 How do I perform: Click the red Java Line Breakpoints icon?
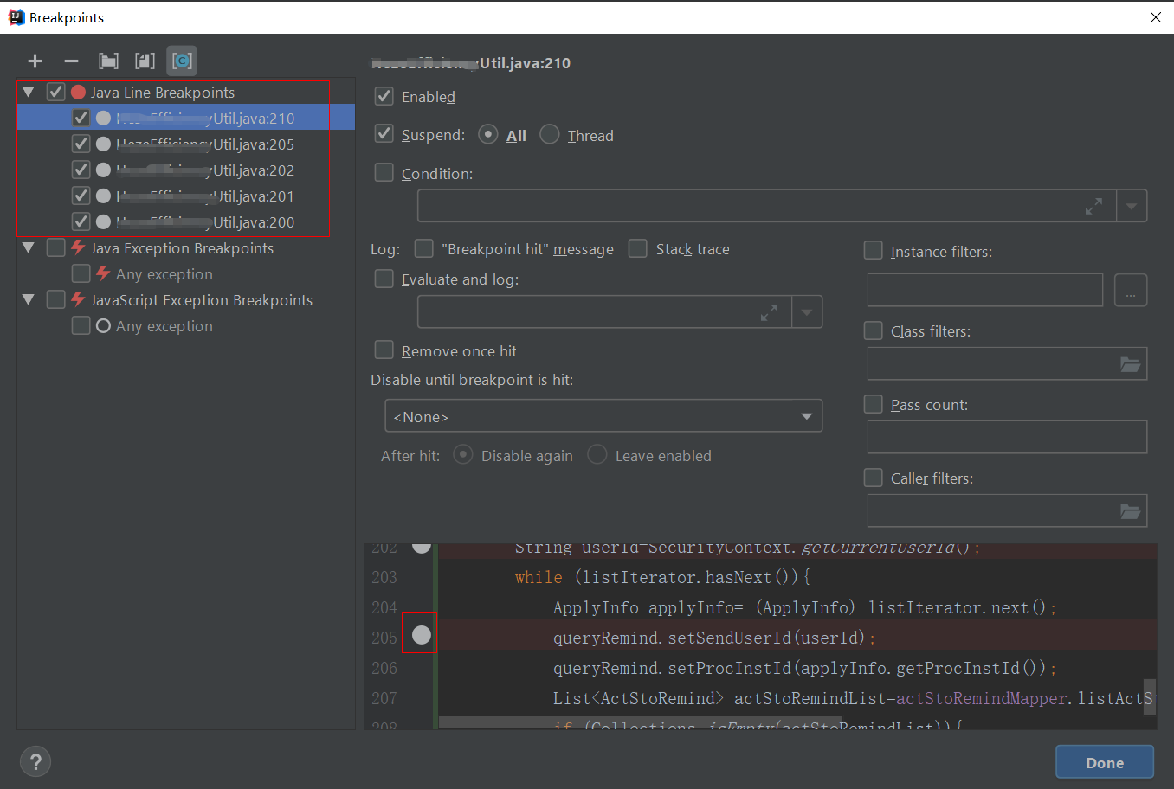point(78,92)
